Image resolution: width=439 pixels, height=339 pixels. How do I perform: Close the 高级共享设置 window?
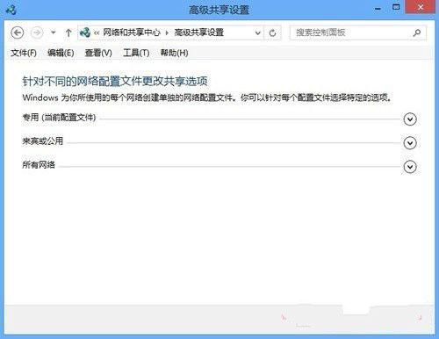pos(420,7)
